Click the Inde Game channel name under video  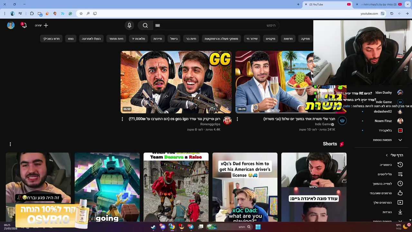(323, 124)
